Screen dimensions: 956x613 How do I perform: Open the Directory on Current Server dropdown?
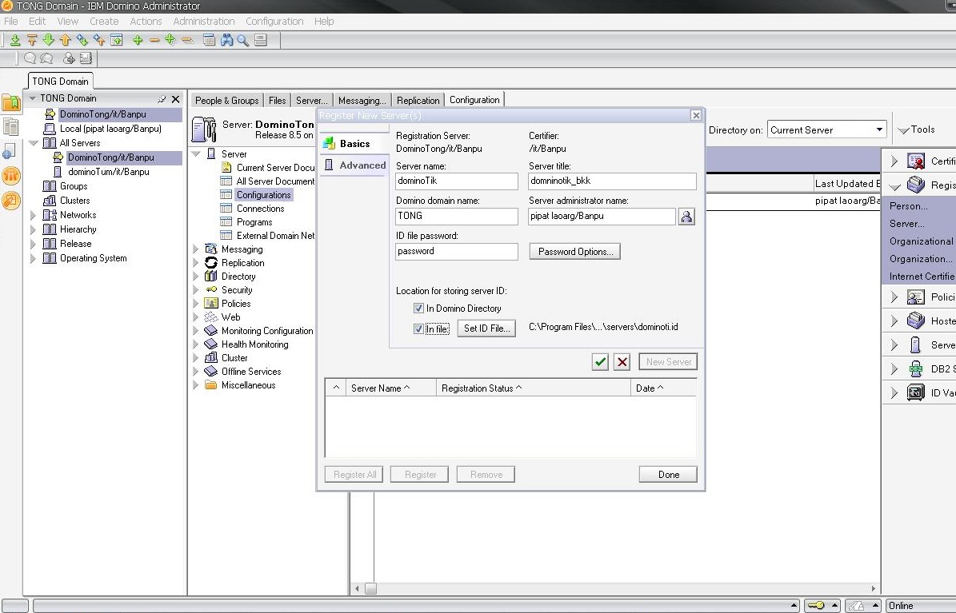click(879, 129)
